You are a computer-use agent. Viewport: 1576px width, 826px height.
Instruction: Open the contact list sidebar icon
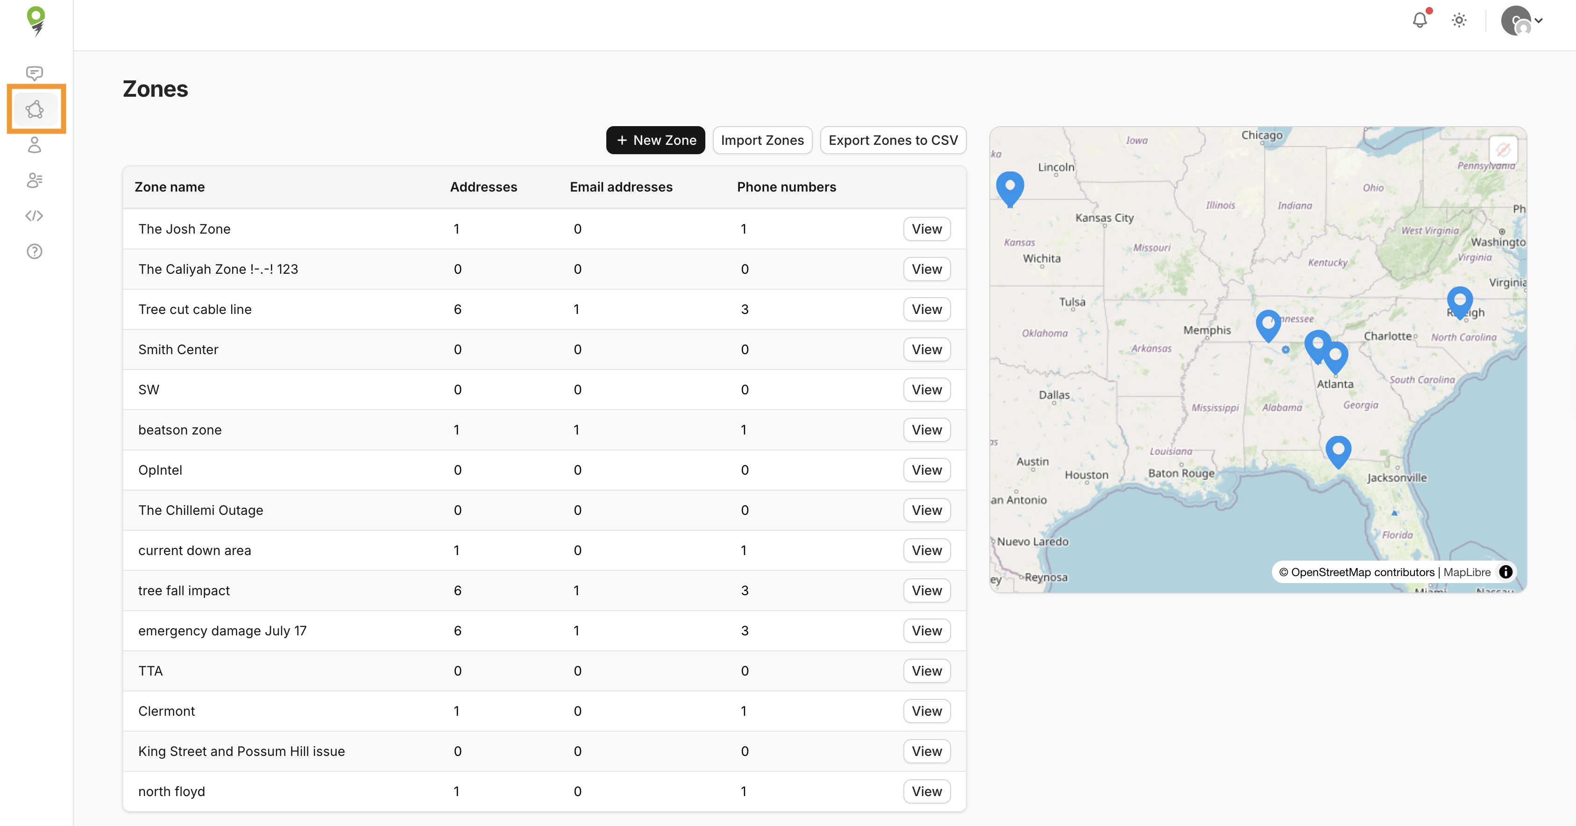(x=34, y=180)
